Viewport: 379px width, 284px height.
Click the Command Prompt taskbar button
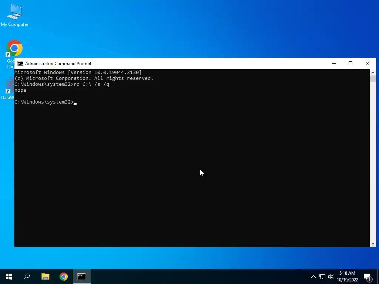pos(82,277)
